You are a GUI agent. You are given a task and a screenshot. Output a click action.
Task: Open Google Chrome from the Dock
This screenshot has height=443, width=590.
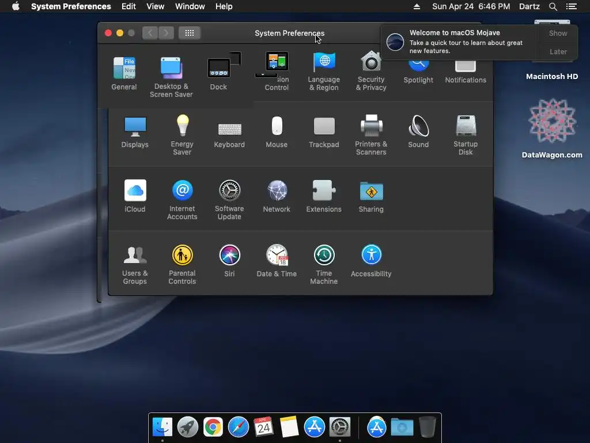(213, 427)
